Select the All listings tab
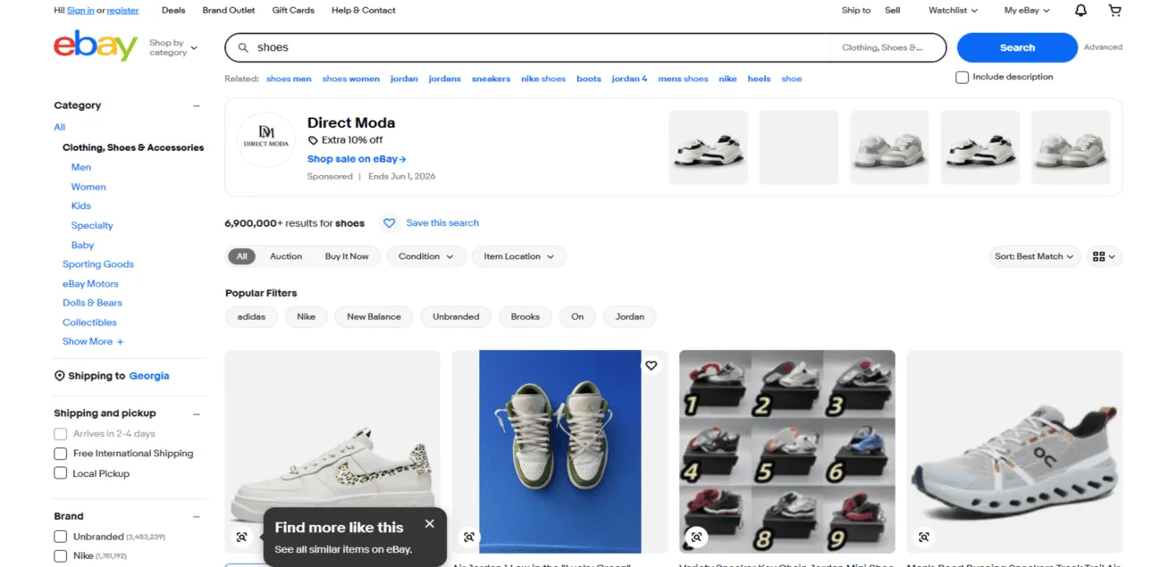The height and width of the screenshot is (567, 1169). coord(242,256)
